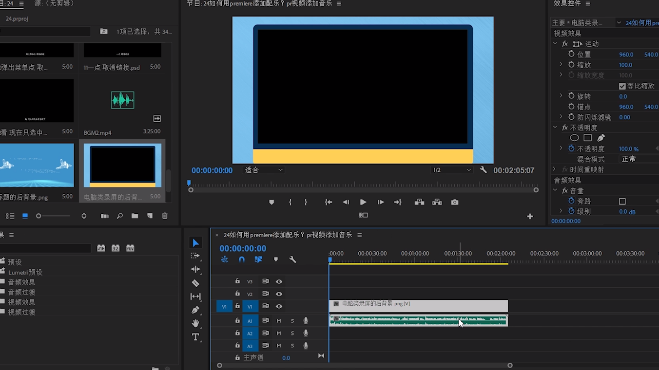Expand 缩放 scale property
This screenshot has height=370, width=659.
(561, 65)
